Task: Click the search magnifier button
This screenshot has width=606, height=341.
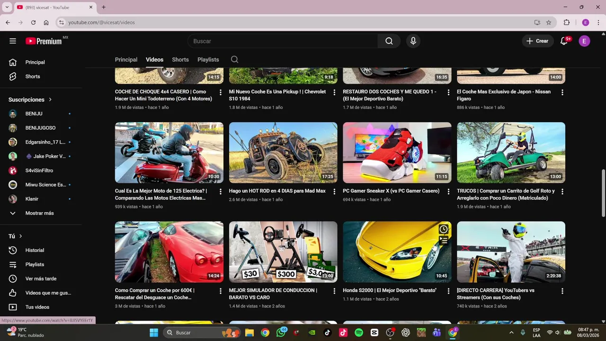Action: [389, 41]
